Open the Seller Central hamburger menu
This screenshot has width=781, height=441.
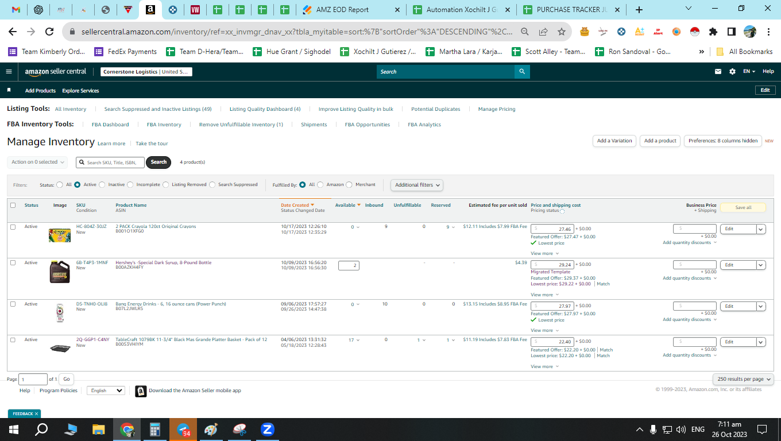(9, 72)
